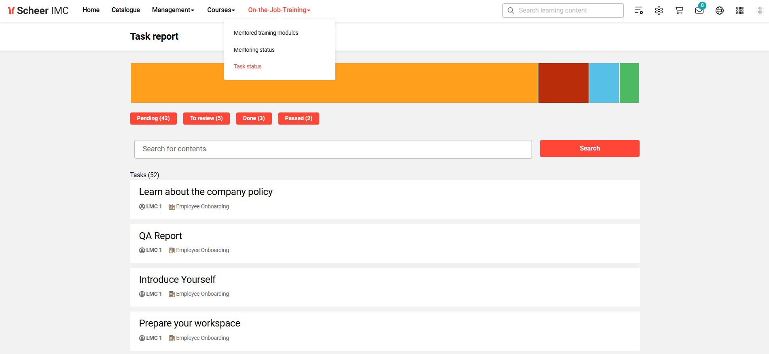The image size is (769, 354).
Task: Open the messages inbox icon
Action: click(x=699, y=11)
